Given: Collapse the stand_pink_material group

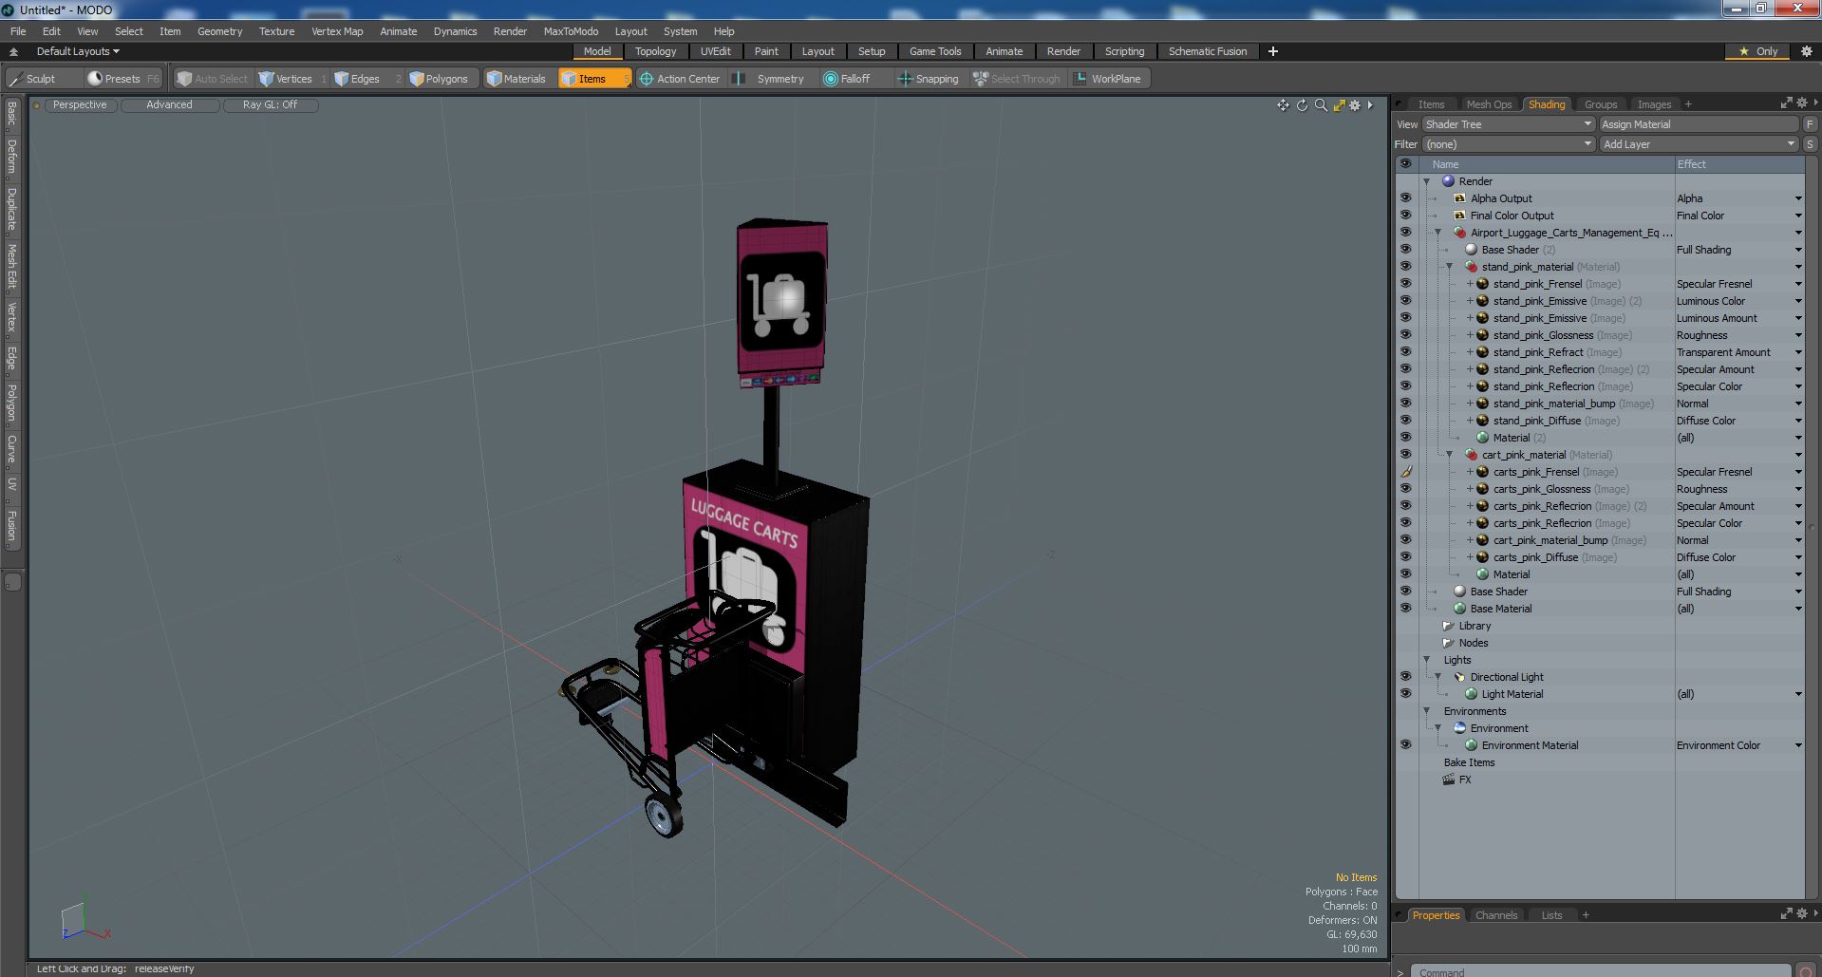Looking at the screenshot, I should click(1449, 267).
